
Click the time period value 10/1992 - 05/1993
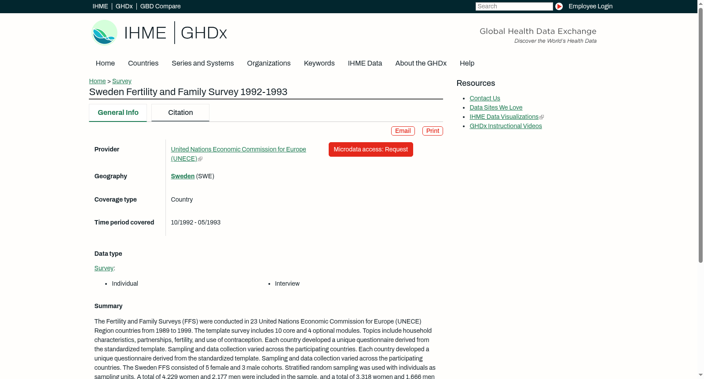[196, 222]
